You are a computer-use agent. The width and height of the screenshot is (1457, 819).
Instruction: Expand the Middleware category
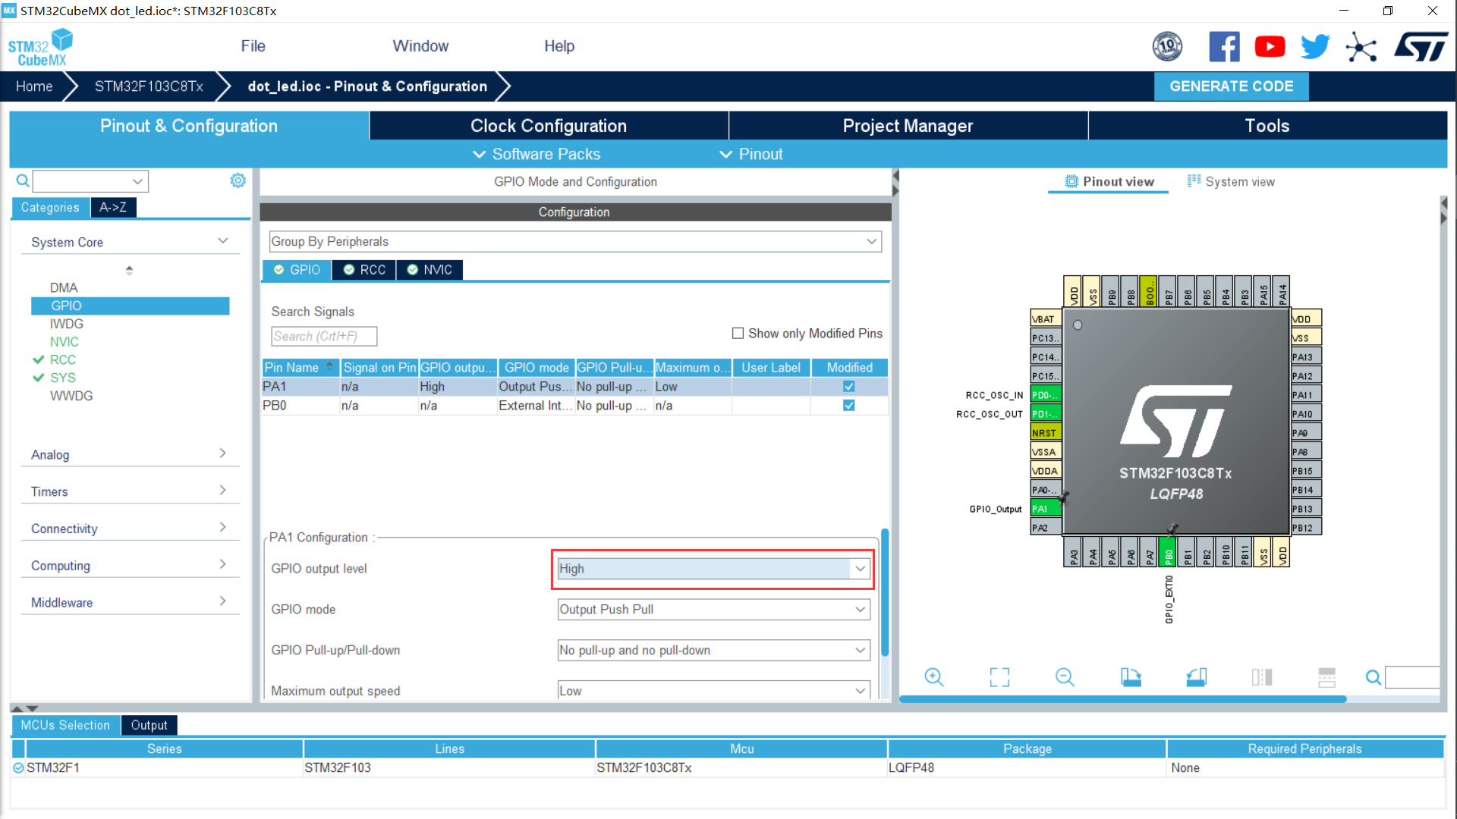coord(130,602)
